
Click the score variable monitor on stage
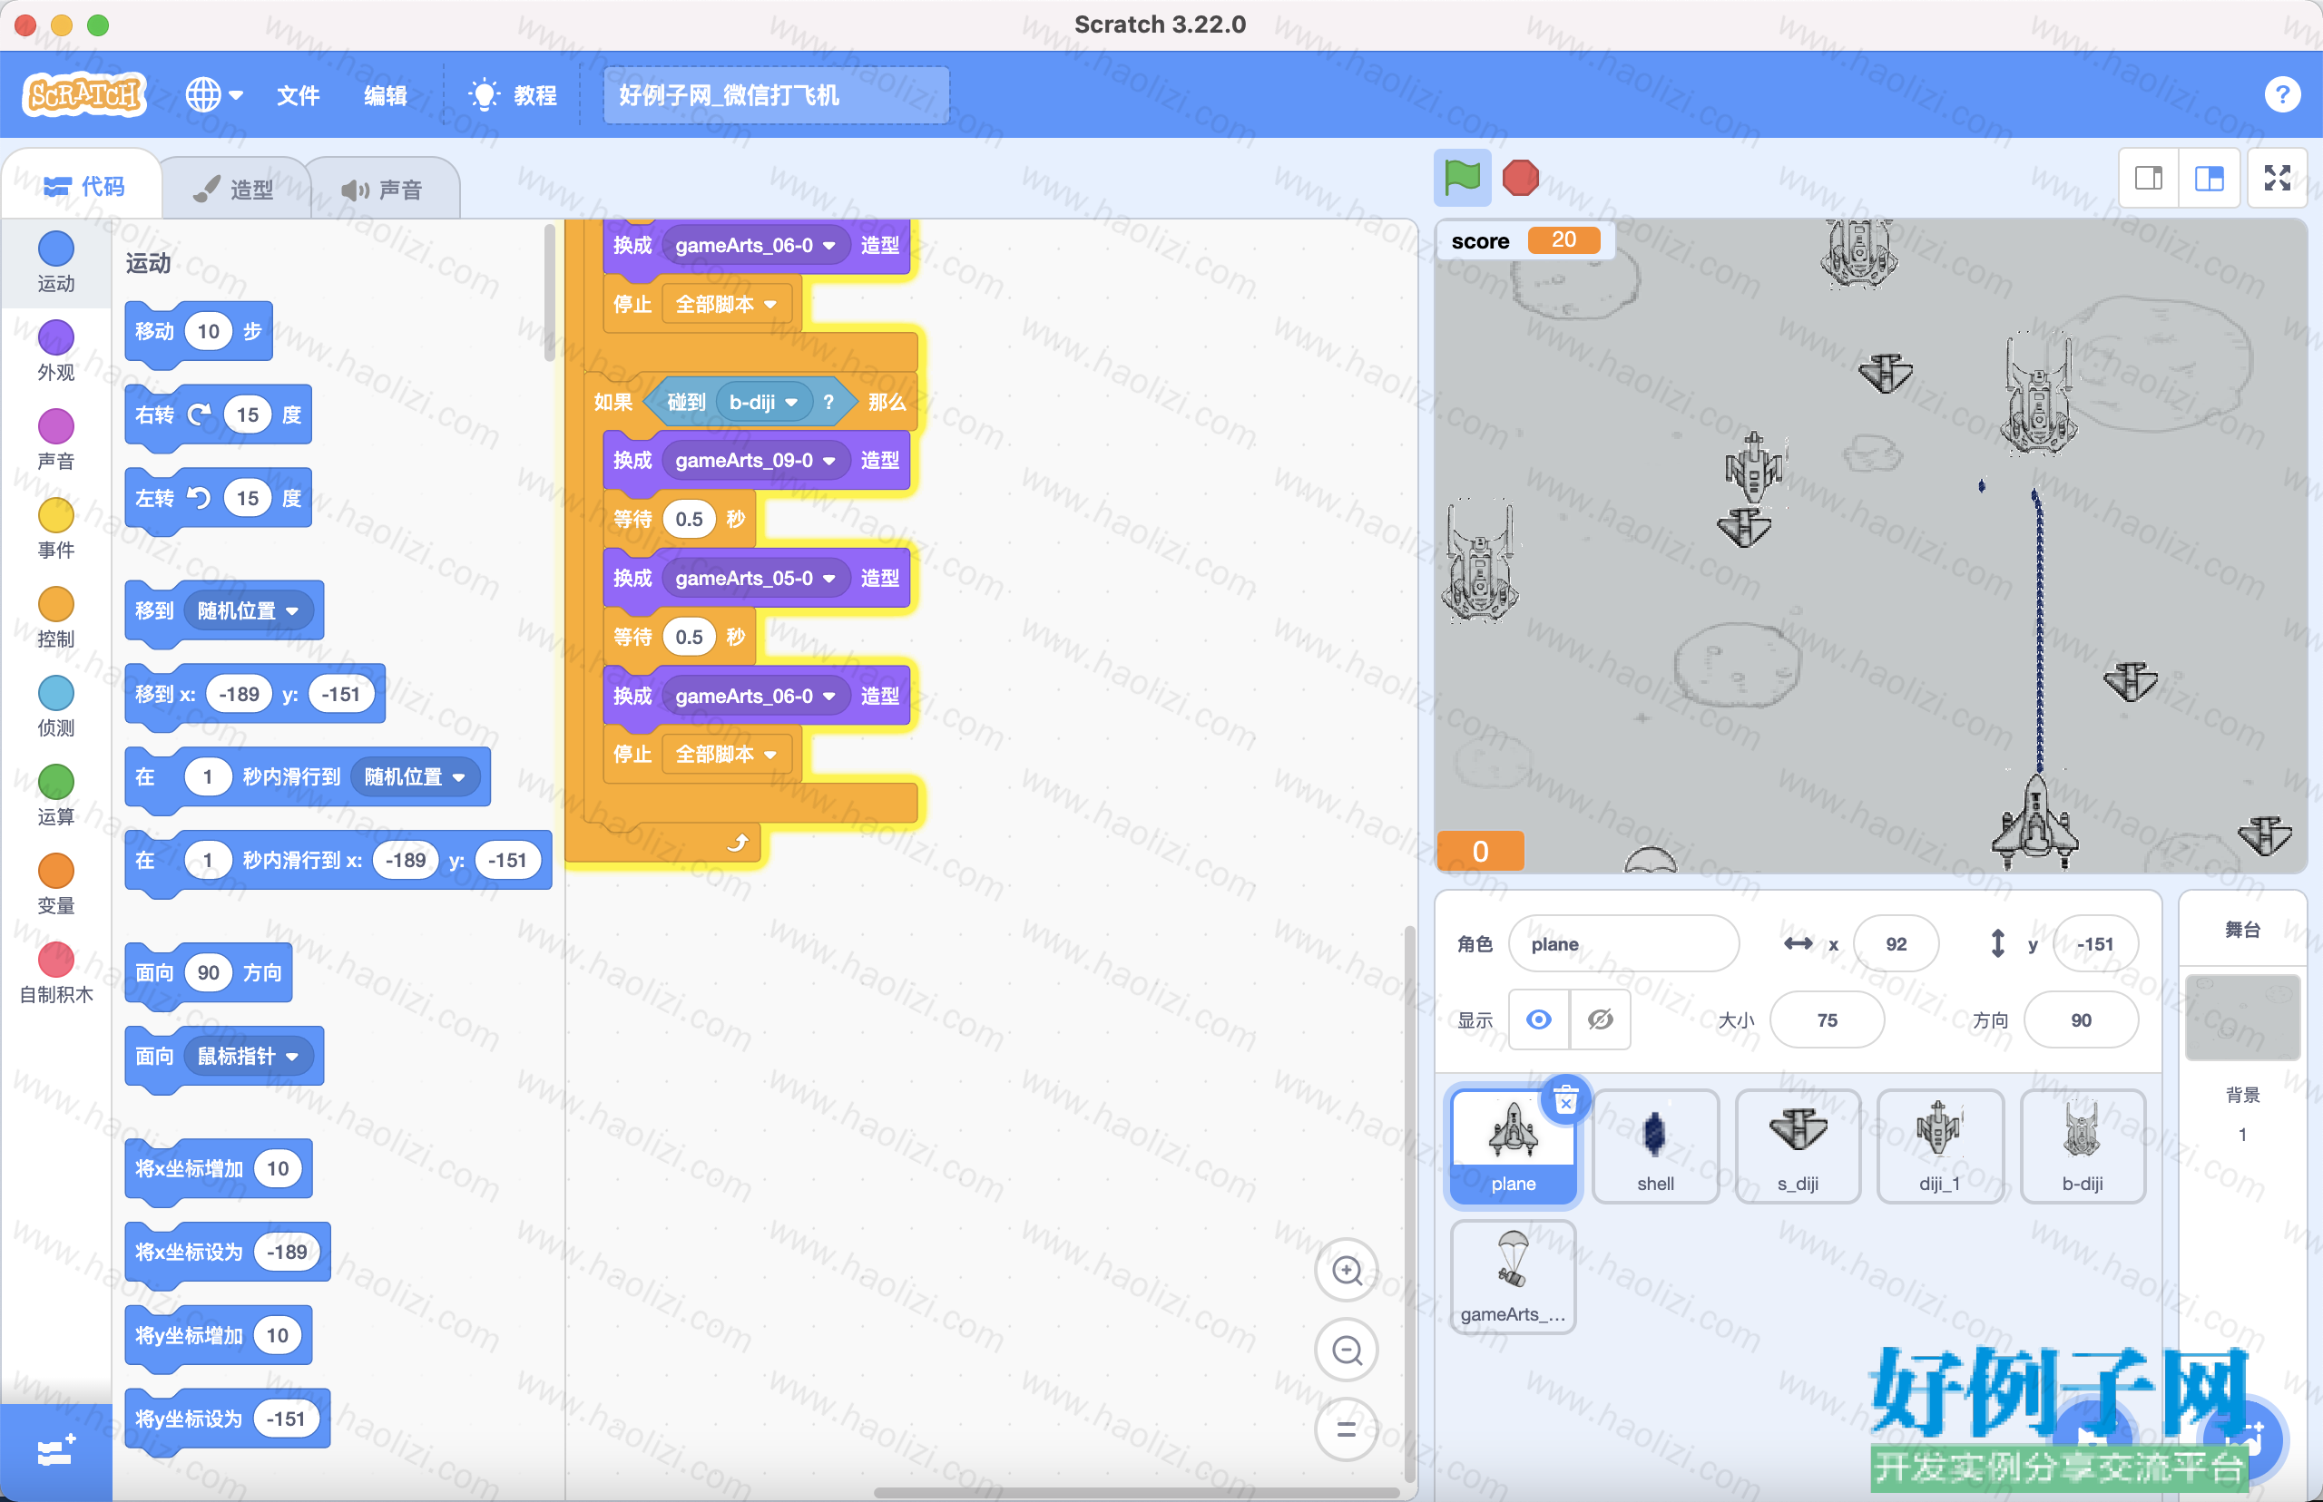point(1525,241)
